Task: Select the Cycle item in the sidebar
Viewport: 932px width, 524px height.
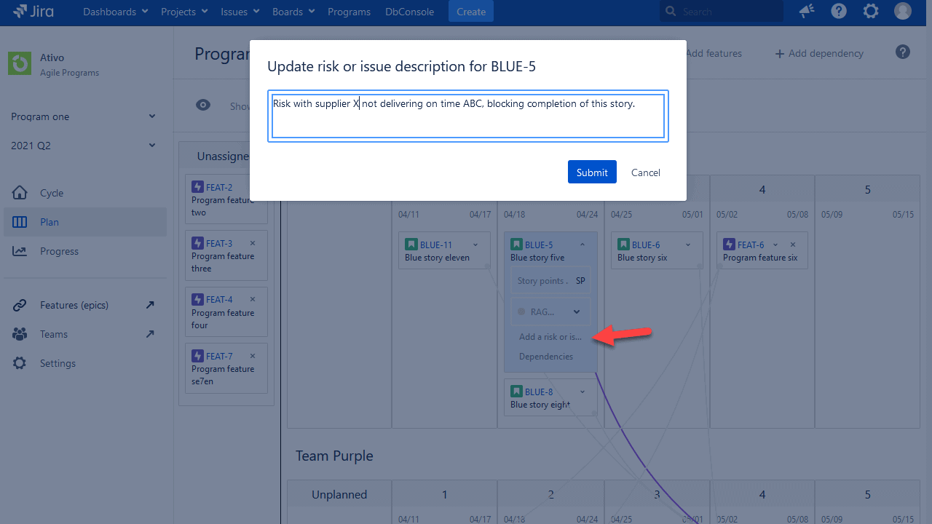Action: click(52, 193)
